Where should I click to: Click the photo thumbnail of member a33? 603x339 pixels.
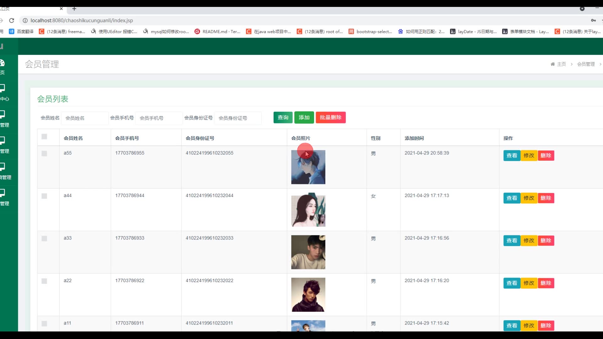coord(308,252)
